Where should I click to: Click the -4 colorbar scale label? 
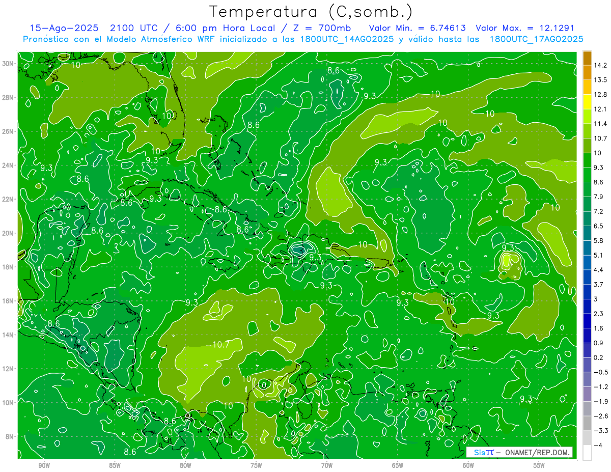(598, 446)
